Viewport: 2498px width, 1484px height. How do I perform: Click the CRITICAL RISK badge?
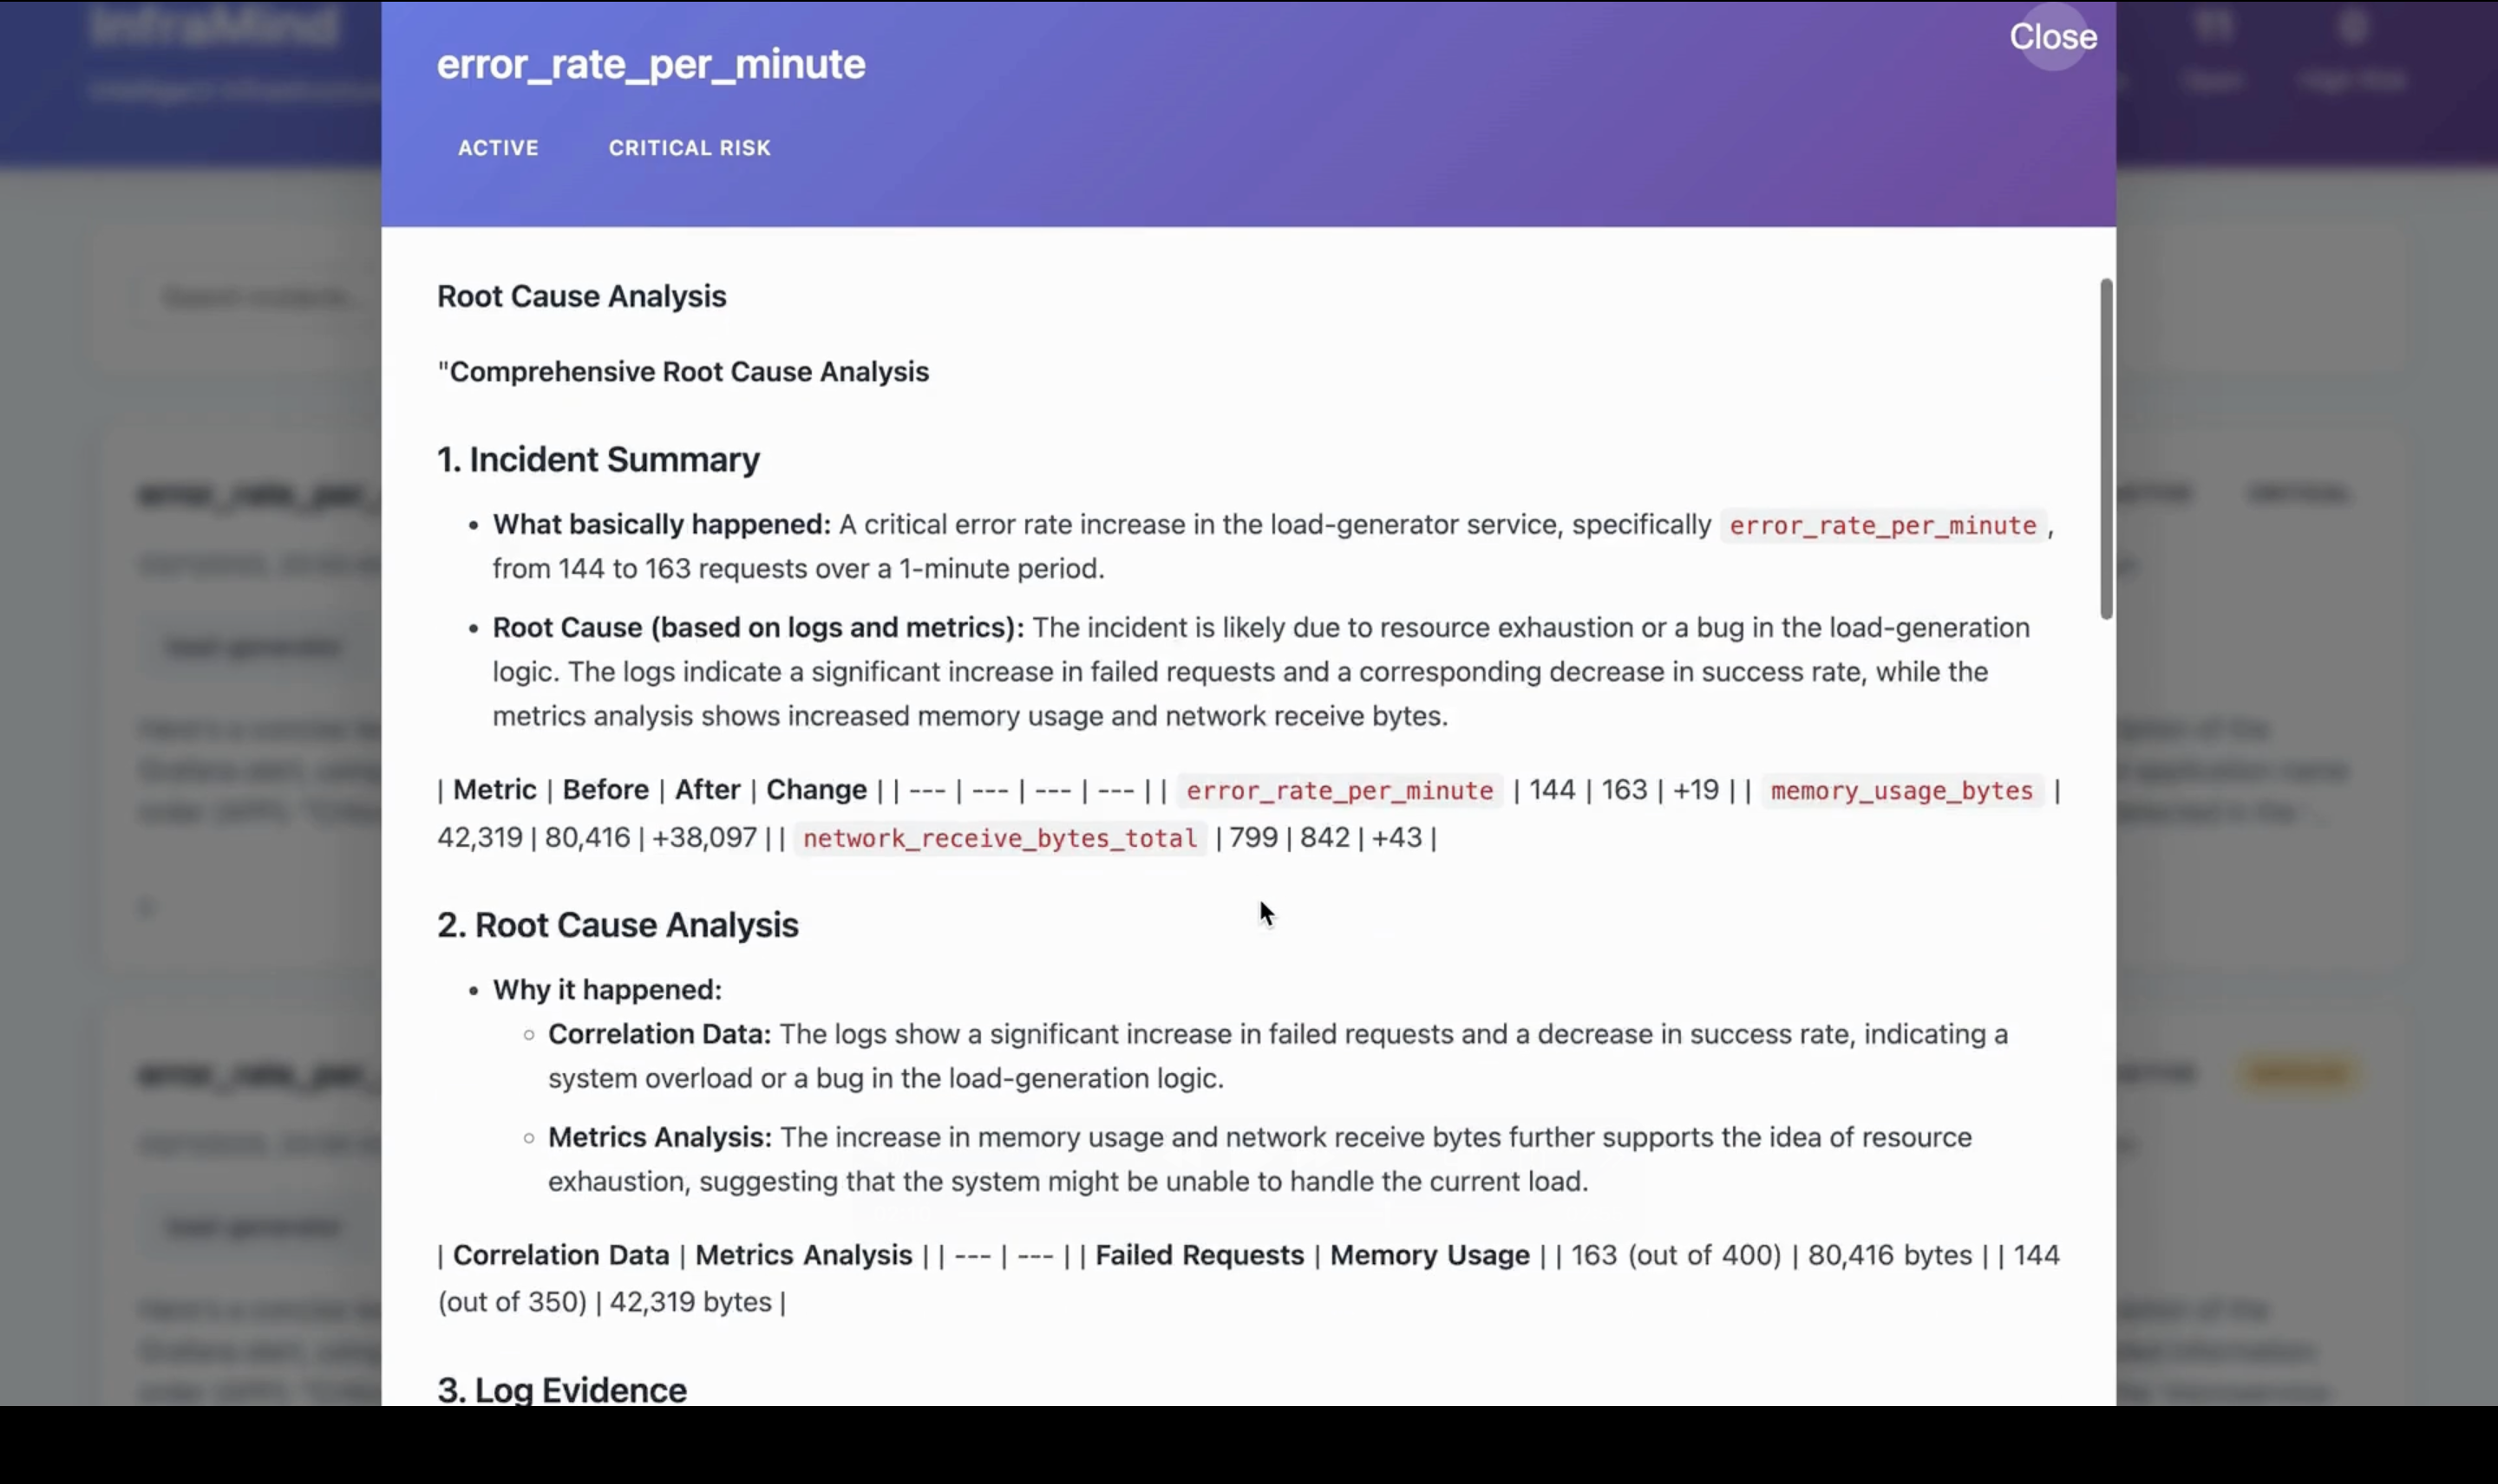(690, 148)
